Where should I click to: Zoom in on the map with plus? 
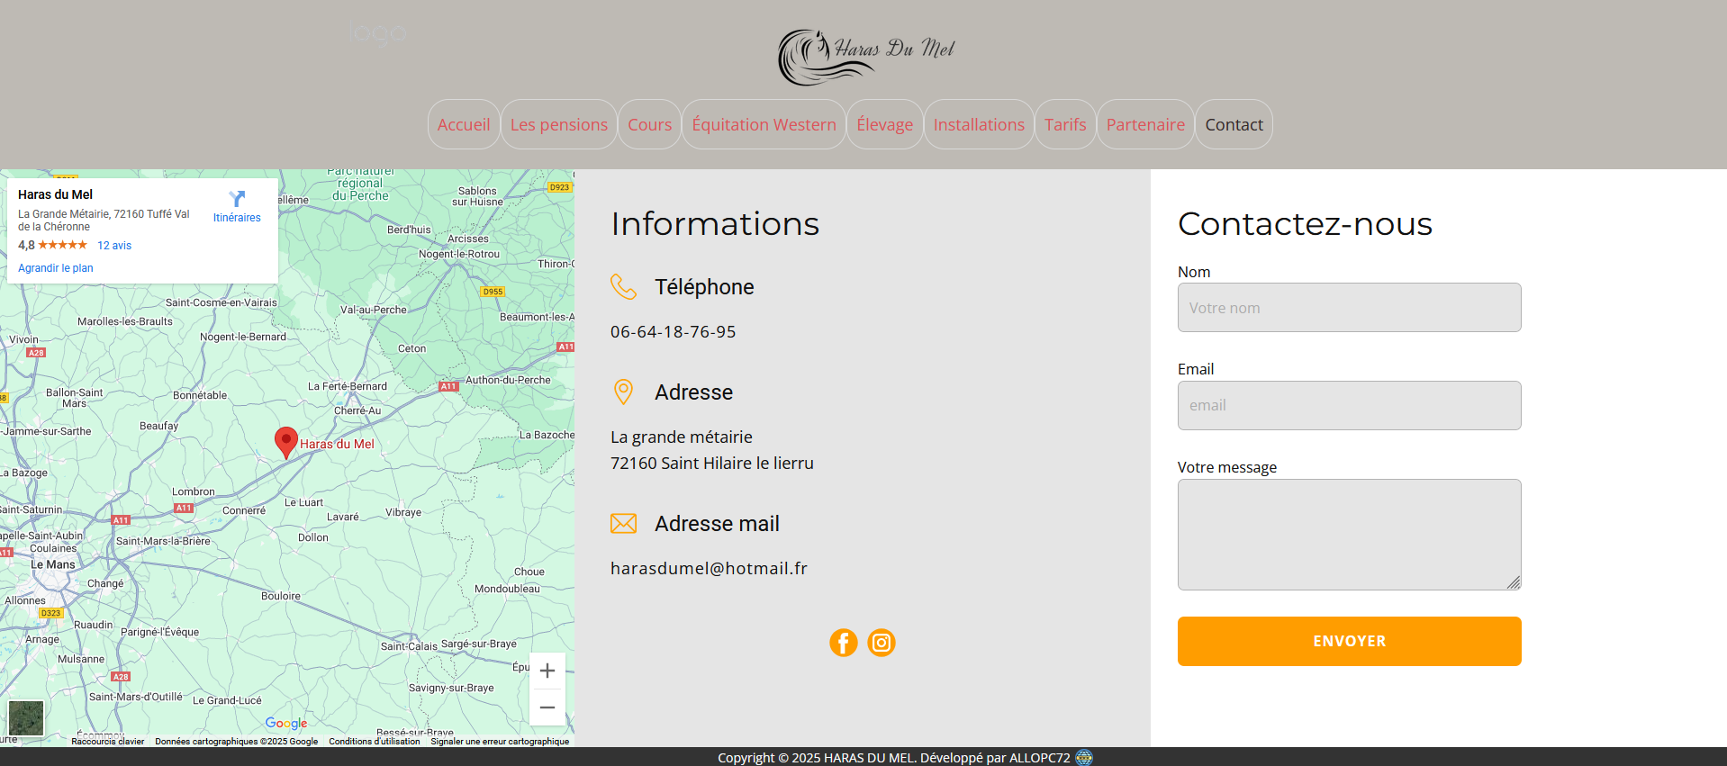coord(547,671)
